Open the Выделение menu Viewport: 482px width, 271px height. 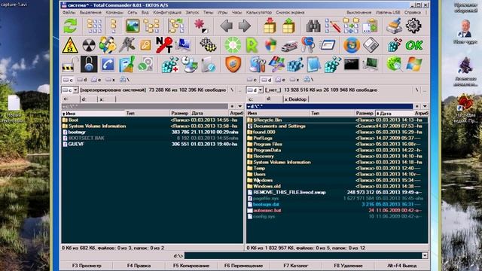pyautogui.click(x=90, y=12)
